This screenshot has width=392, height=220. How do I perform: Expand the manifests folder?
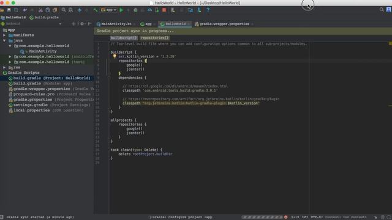pyautogui.click(x=4, y=35)
